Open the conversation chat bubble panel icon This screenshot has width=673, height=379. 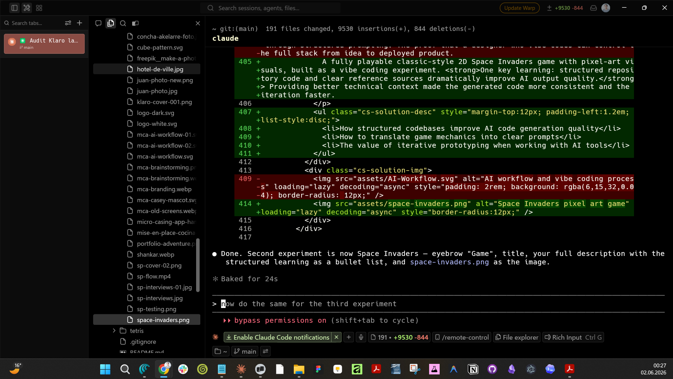click(x=98, y=23)
